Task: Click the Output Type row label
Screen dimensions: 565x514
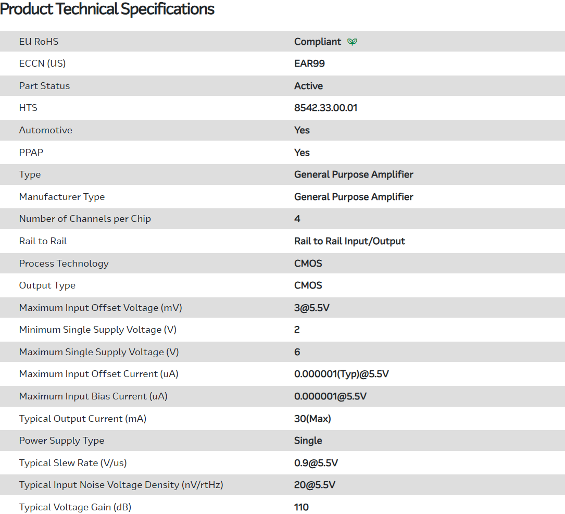Action: [47, 285]
